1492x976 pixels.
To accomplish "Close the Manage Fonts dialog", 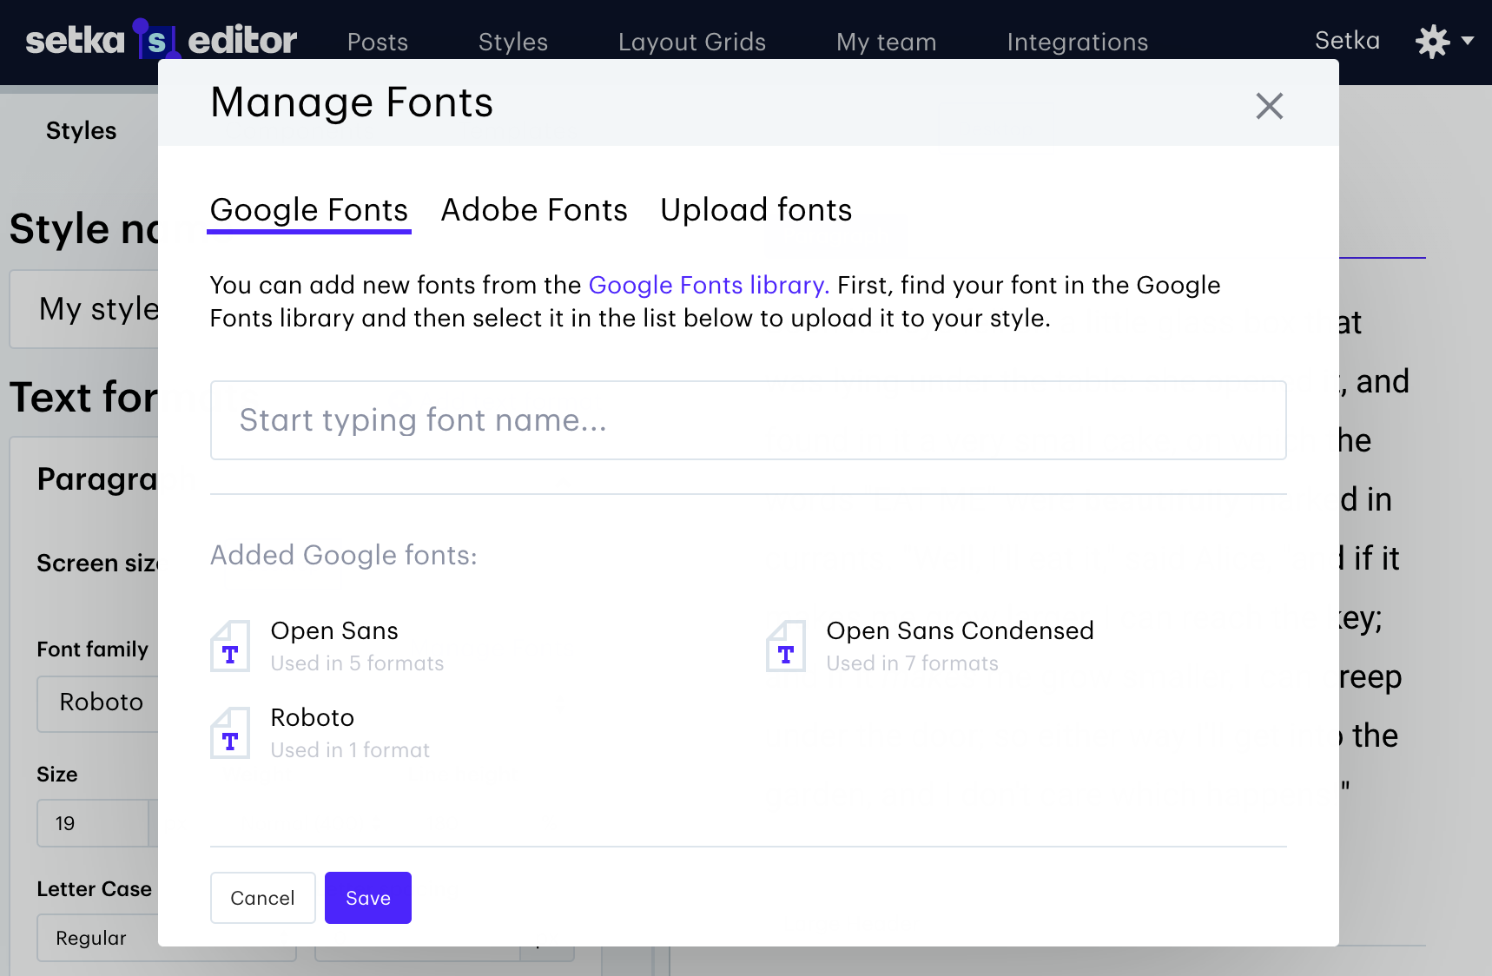I will (1269, 106).
